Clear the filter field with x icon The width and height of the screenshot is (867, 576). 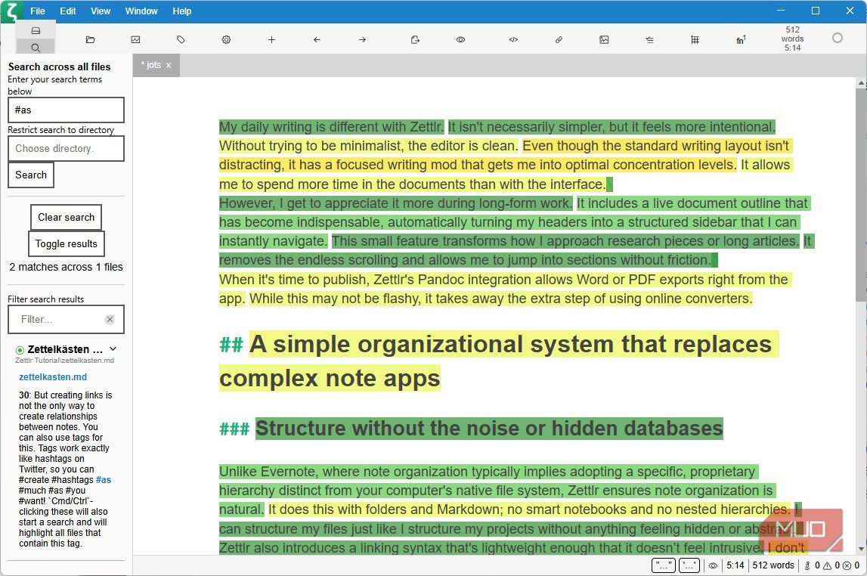point(110,319)
